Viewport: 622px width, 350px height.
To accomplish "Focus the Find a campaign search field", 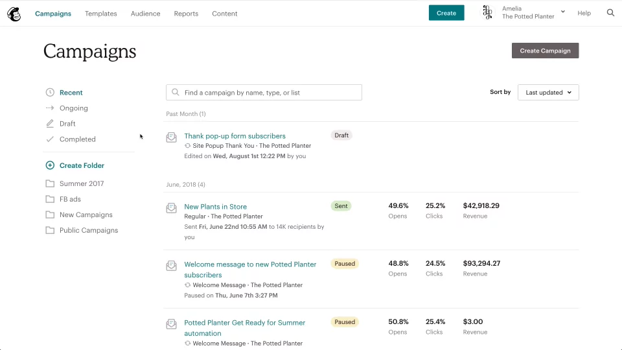I will click(x=264, y=93).
